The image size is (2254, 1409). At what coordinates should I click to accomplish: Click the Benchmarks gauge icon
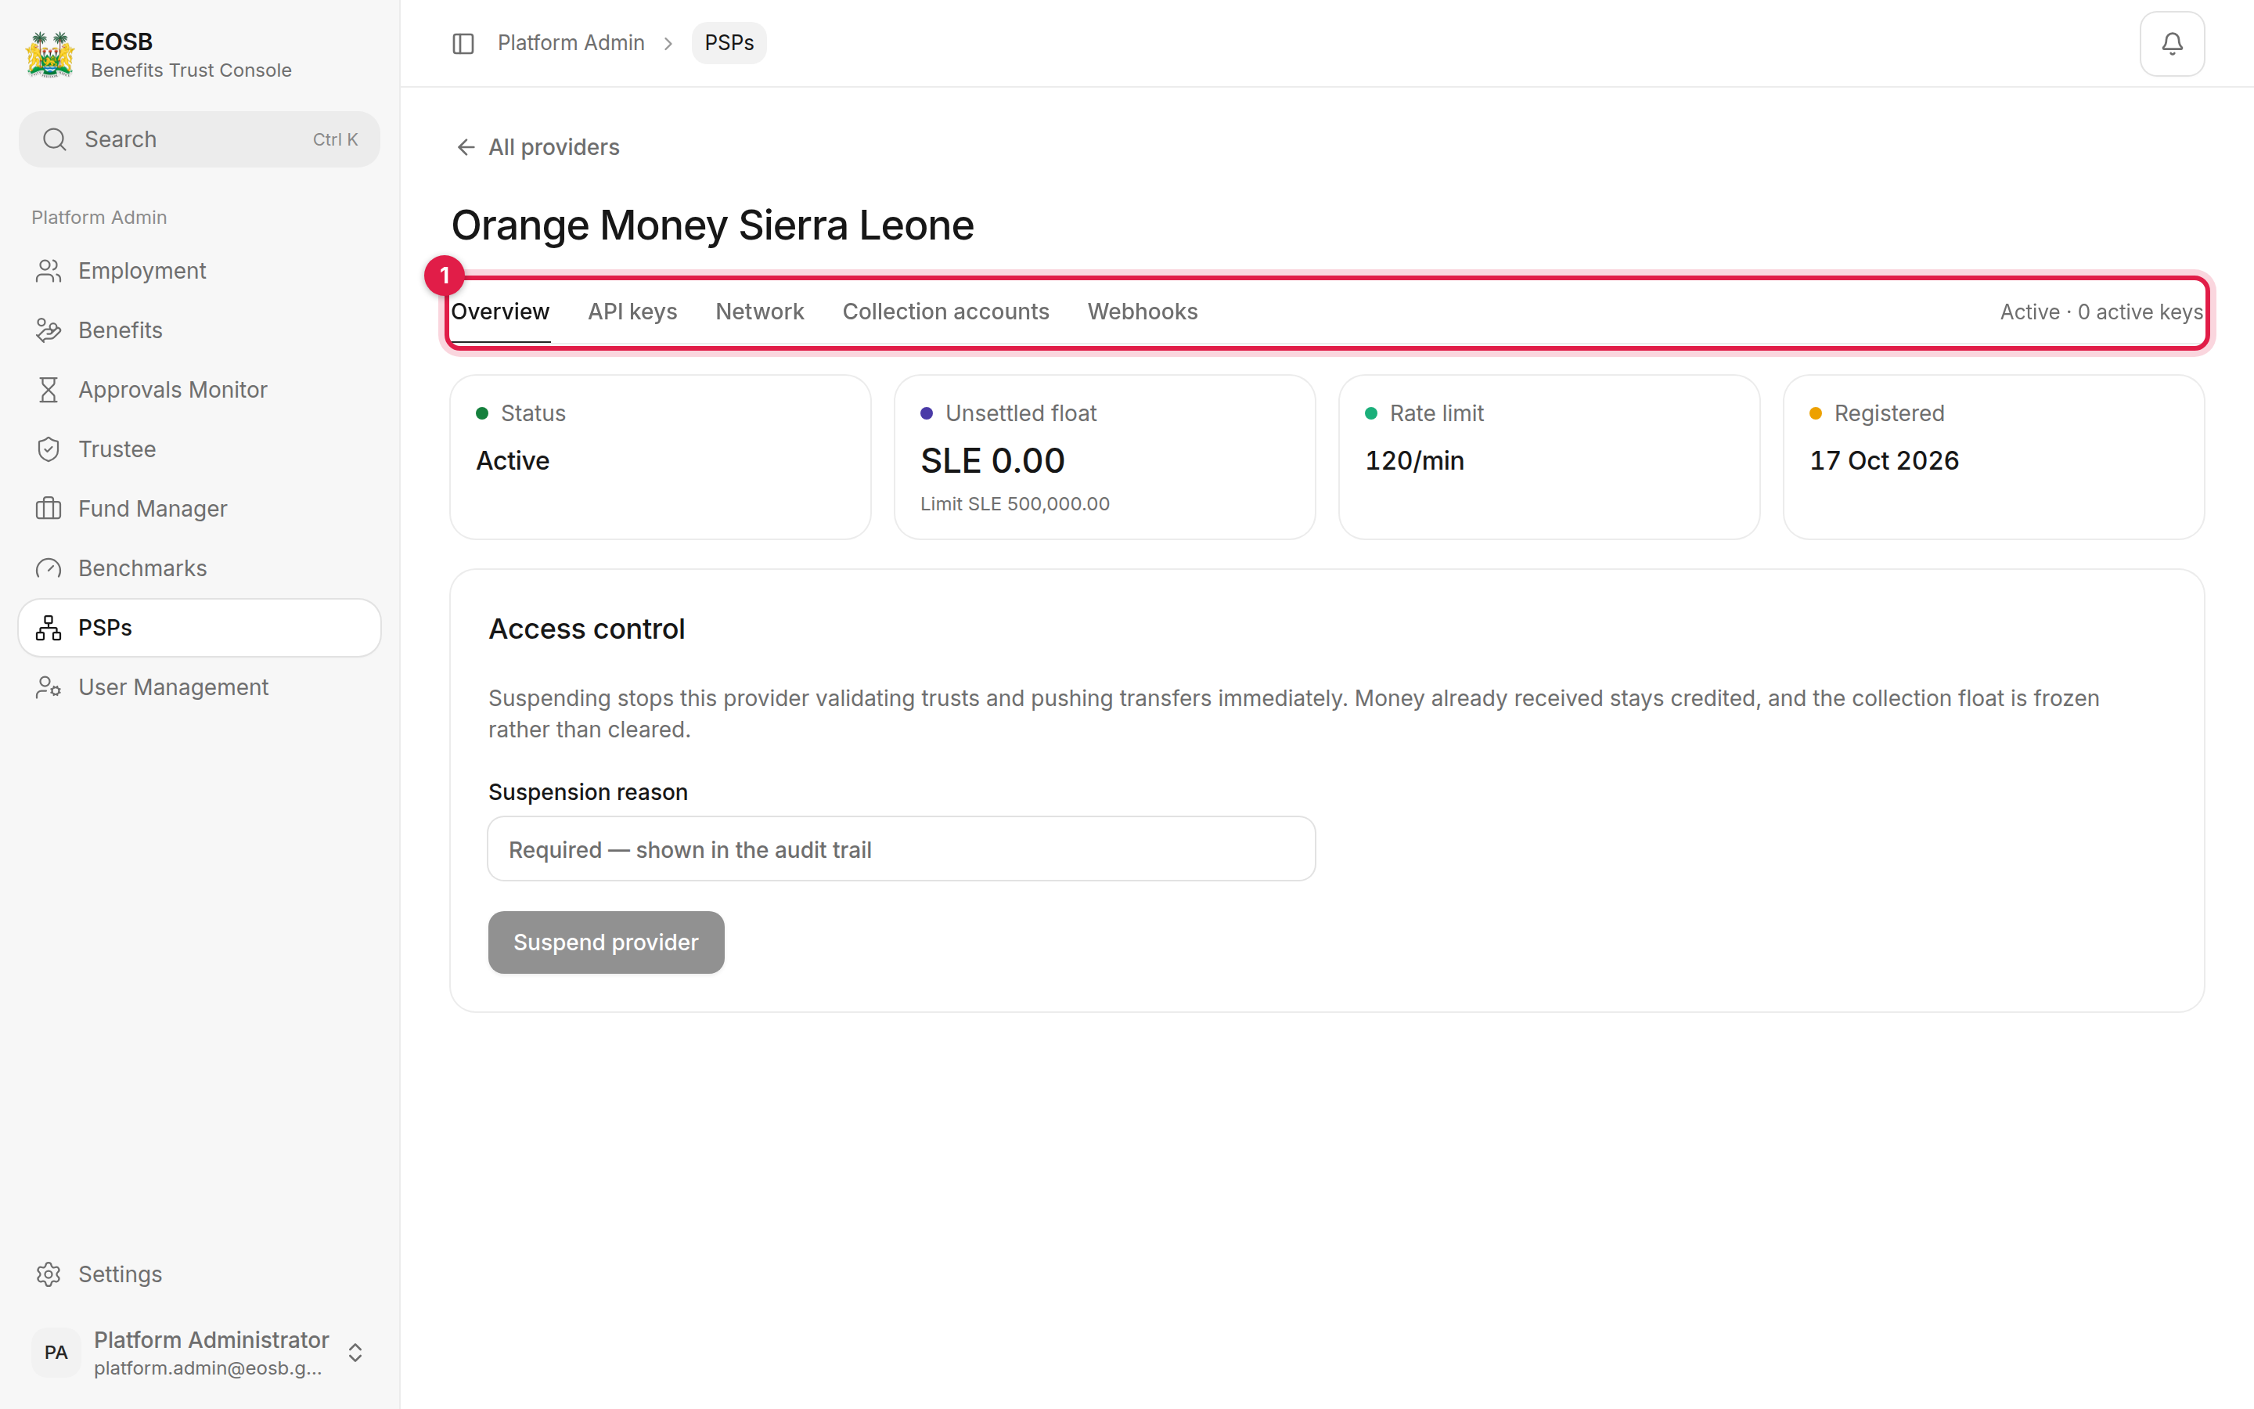49,568
